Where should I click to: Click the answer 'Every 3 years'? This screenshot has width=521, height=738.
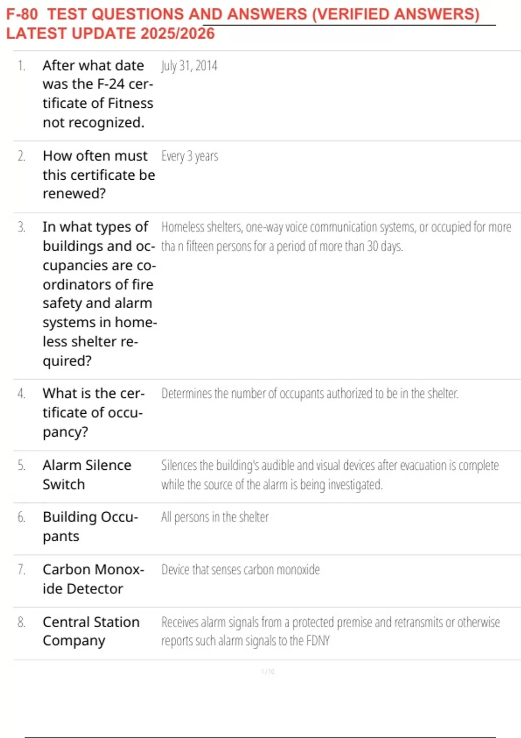tap(190, 156)
